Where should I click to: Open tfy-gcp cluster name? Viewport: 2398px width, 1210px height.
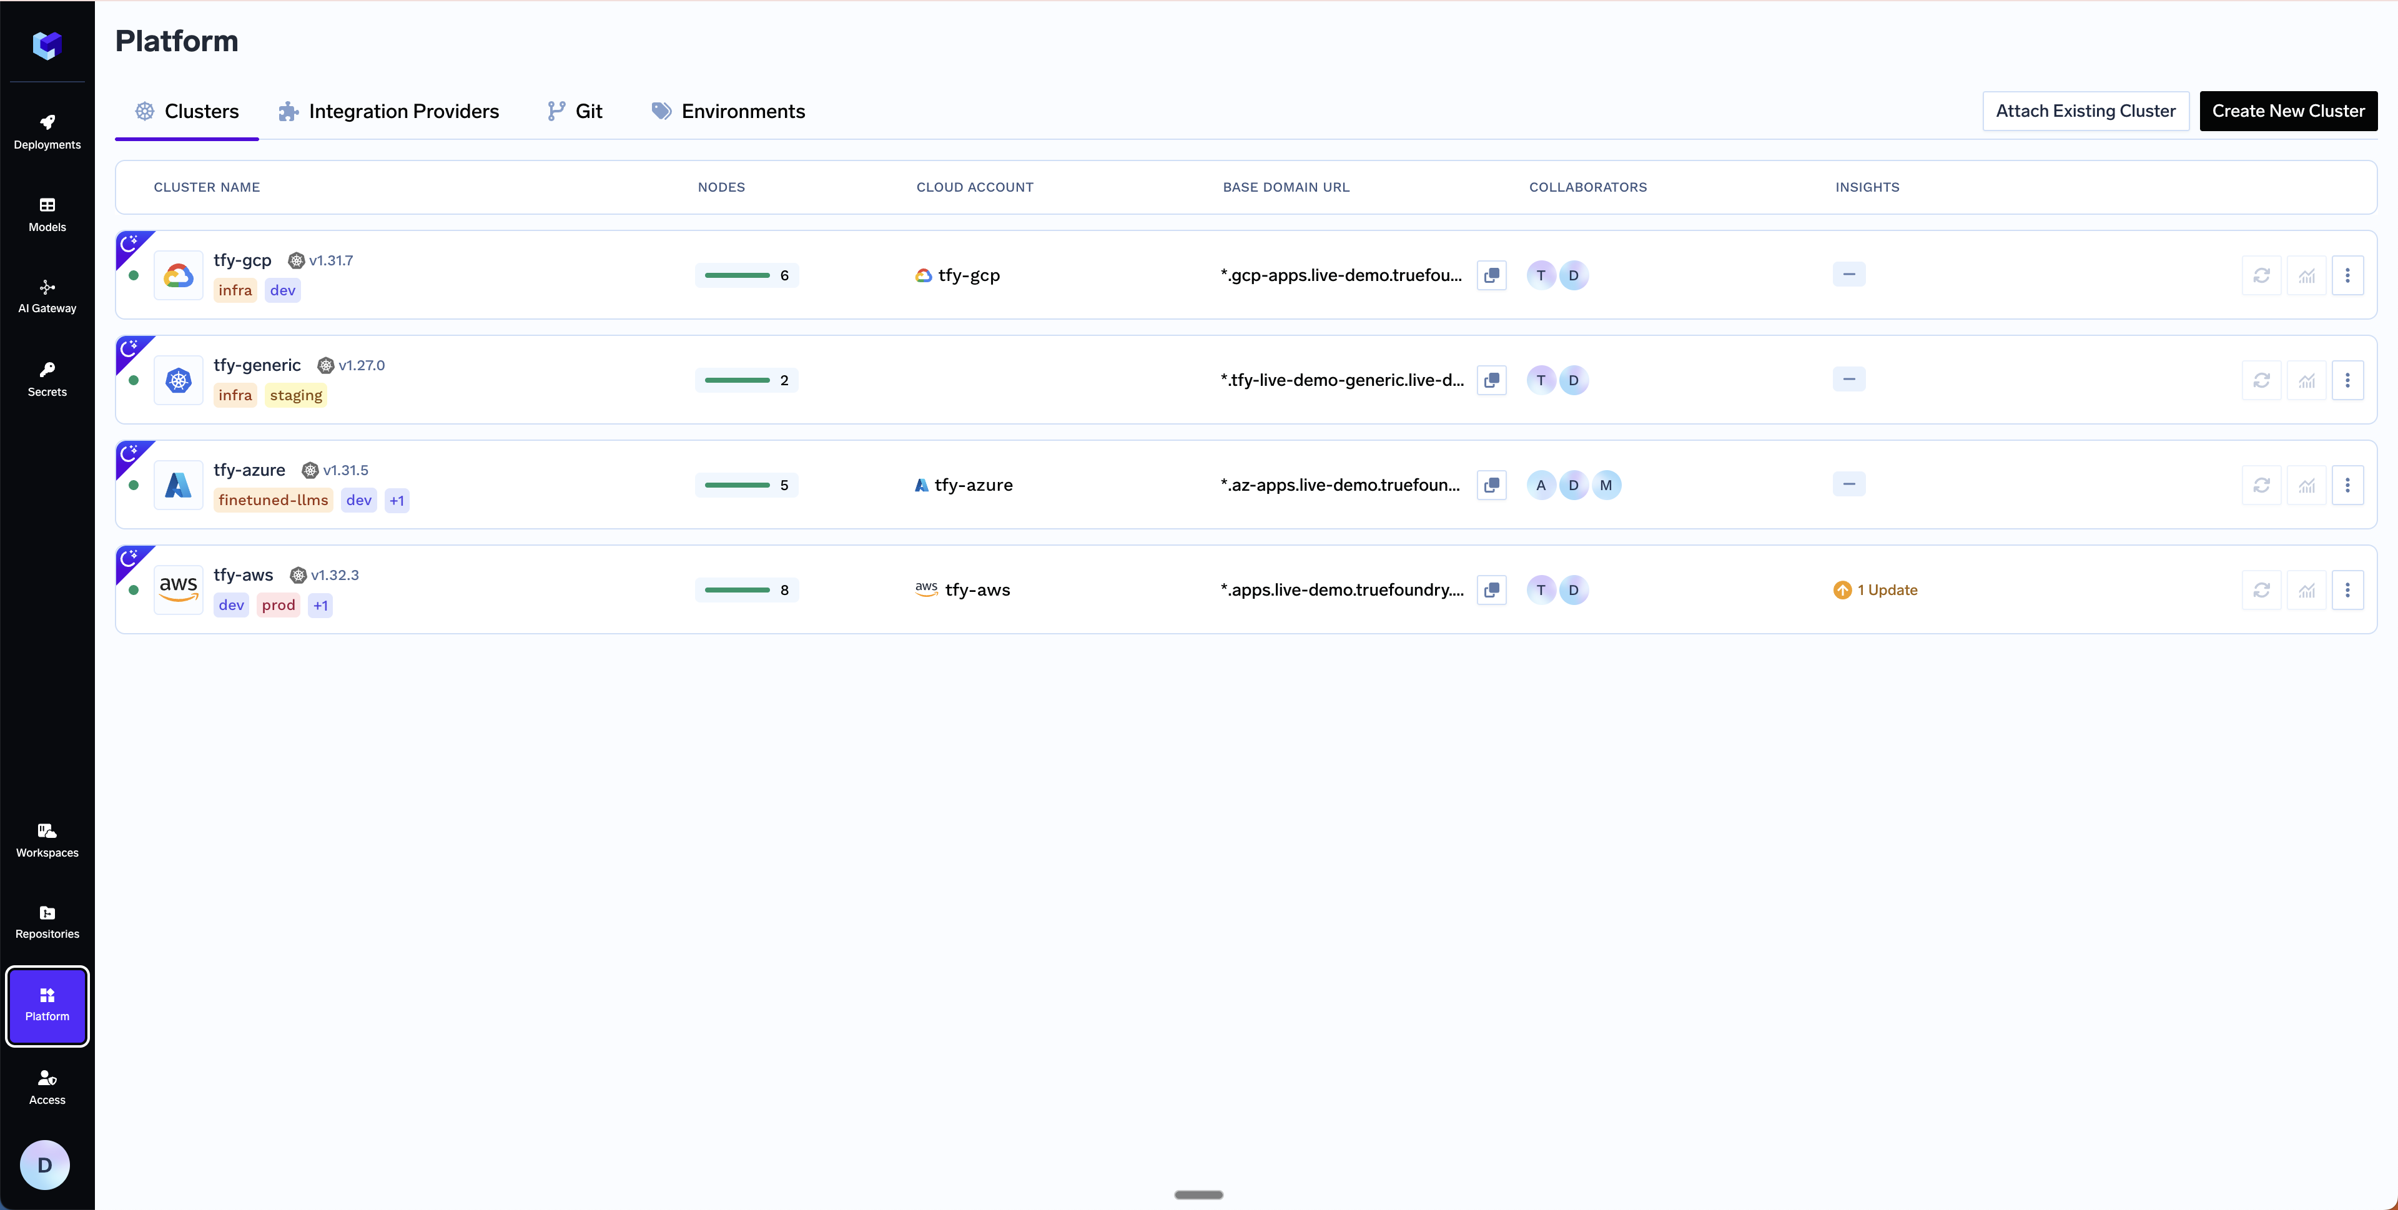coord(242,260)
